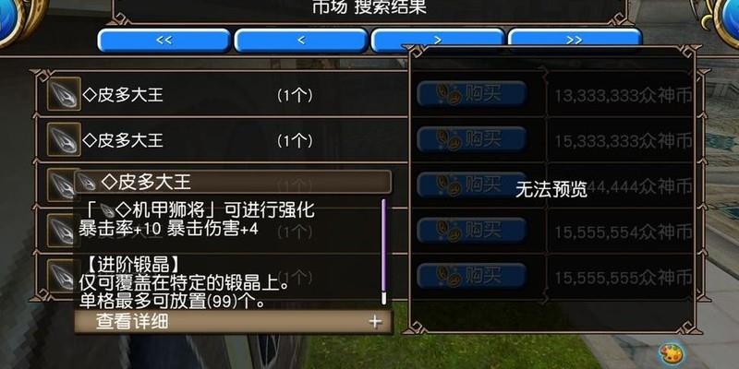Image resolution: width=739 pixels, height=369 pixels.
Task: Jump to last page with >> button
Action: [x=574, y=39]
